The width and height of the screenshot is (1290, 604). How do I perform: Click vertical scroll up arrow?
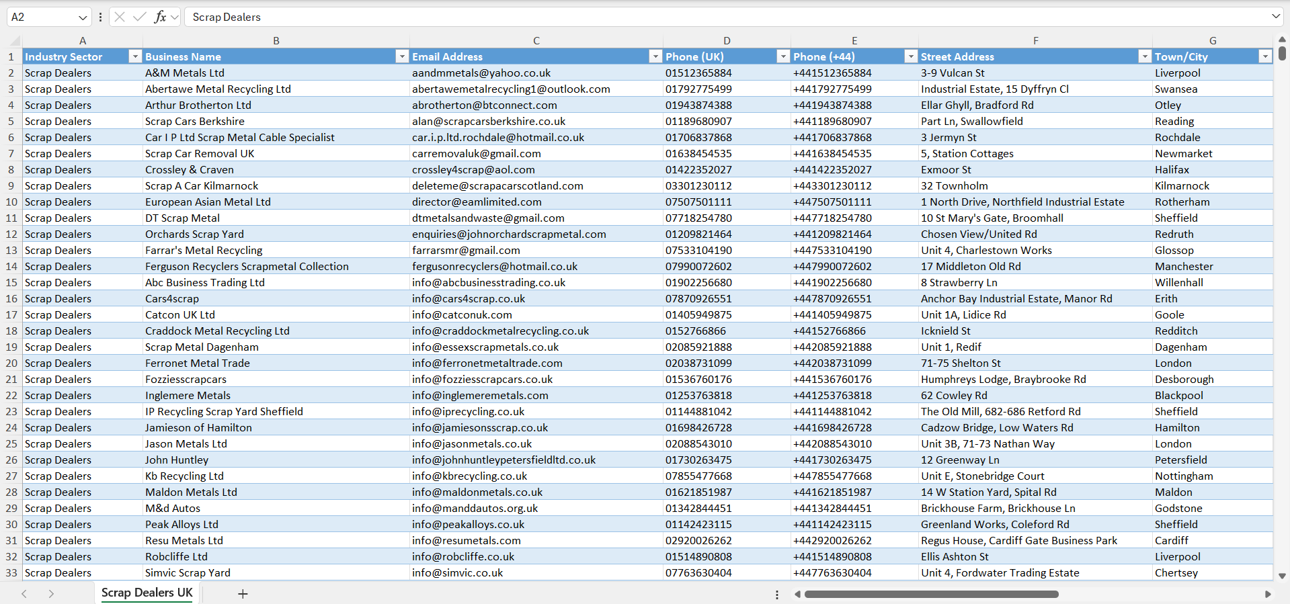coord(1282,40)
